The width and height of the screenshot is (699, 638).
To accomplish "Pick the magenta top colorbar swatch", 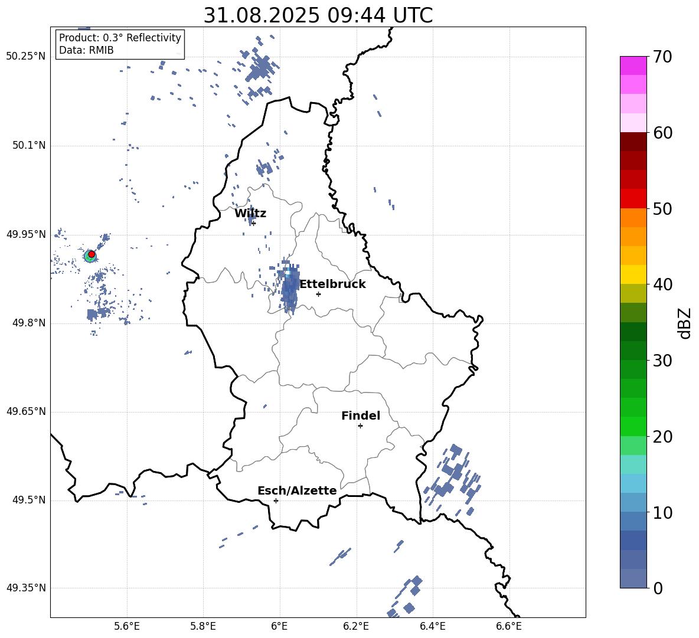I will coord(633,66).
